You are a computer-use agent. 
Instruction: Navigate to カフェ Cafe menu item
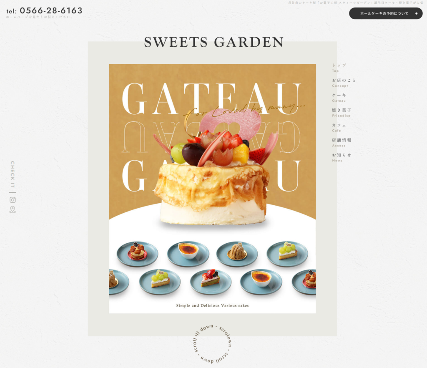coord(339,128)
